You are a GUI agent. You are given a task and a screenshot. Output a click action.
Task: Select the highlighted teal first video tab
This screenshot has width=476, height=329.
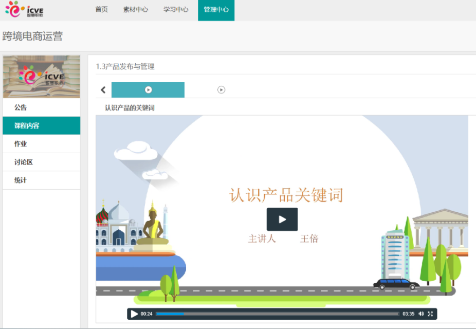click(x=148, y=90)
